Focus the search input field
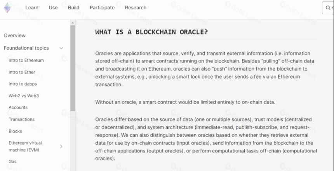Viewport: 334px width, 171px height. tap(328, 8)
